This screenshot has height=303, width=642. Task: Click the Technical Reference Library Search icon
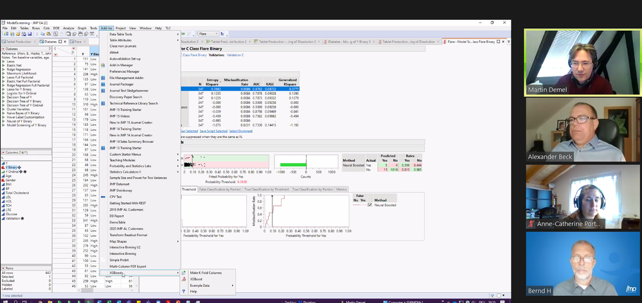coord(103,103)
